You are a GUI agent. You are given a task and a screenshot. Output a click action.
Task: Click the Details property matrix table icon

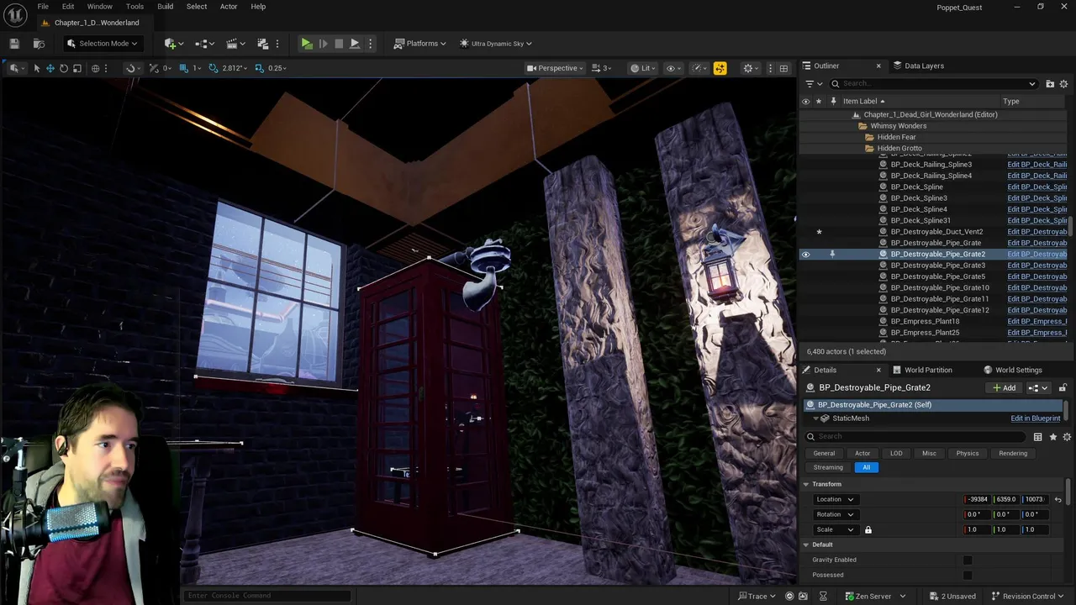coord(1037,437)
